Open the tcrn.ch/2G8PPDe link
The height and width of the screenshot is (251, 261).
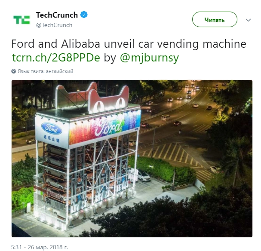click(x=56, y=58)
